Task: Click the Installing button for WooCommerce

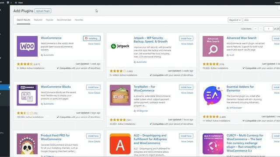Action: tap(91, 38)
